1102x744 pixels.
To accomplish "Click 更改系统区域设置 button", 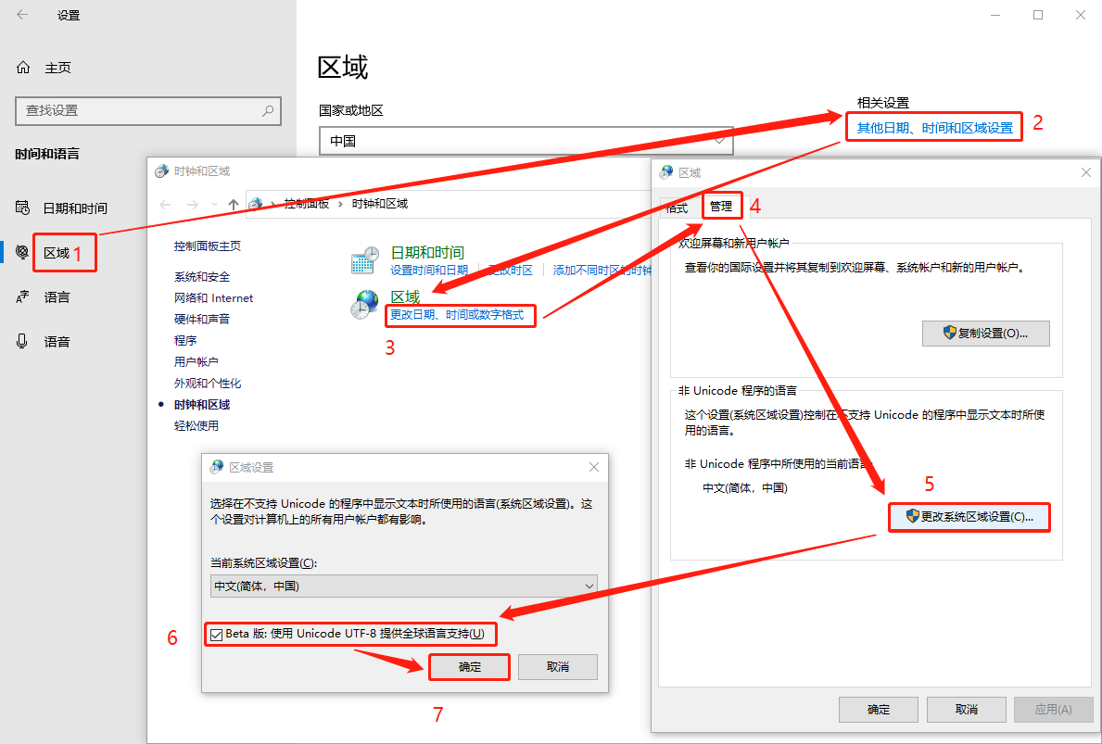I will pos(969,517).
